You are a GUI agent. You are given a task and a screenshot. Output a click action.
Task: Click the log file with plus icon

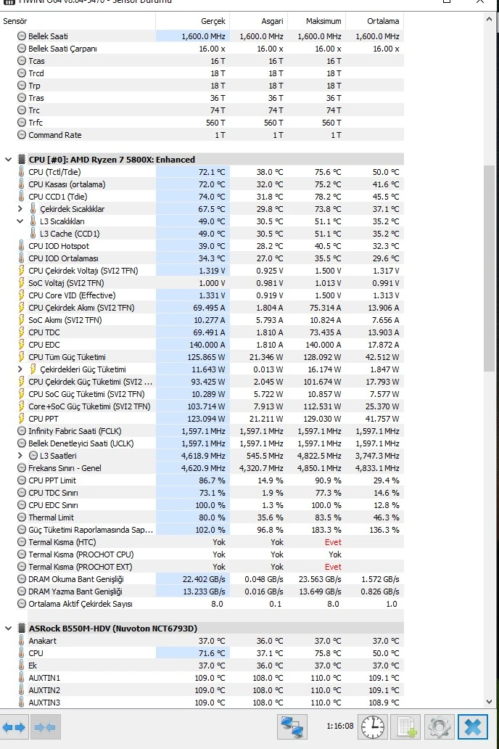[406, 727]
